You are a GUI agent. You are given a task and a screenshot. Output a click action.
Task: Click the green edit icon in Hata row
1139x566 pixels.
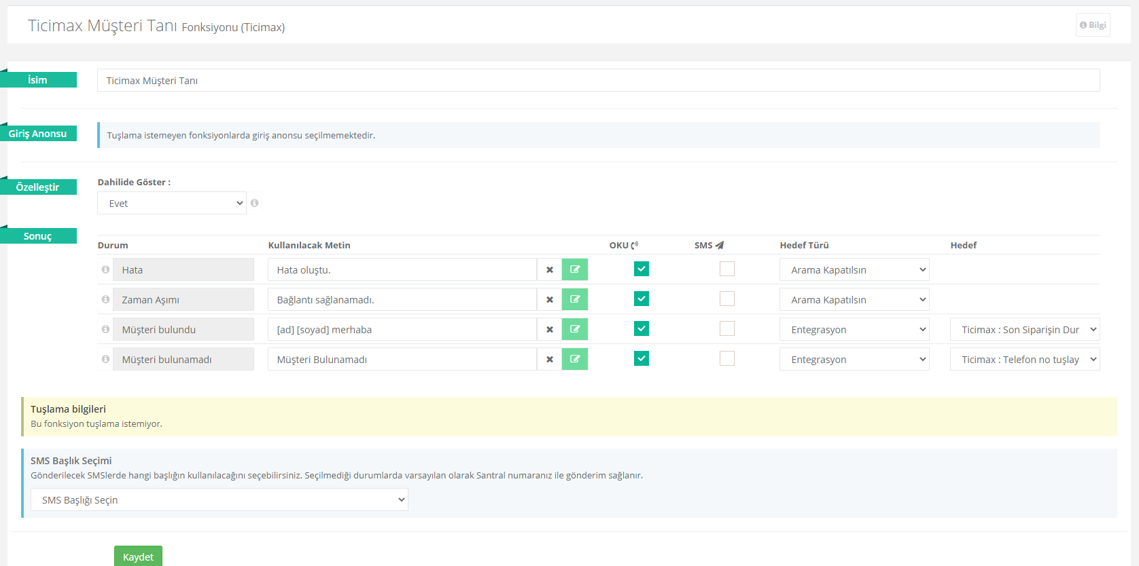[x=574, y=269]
